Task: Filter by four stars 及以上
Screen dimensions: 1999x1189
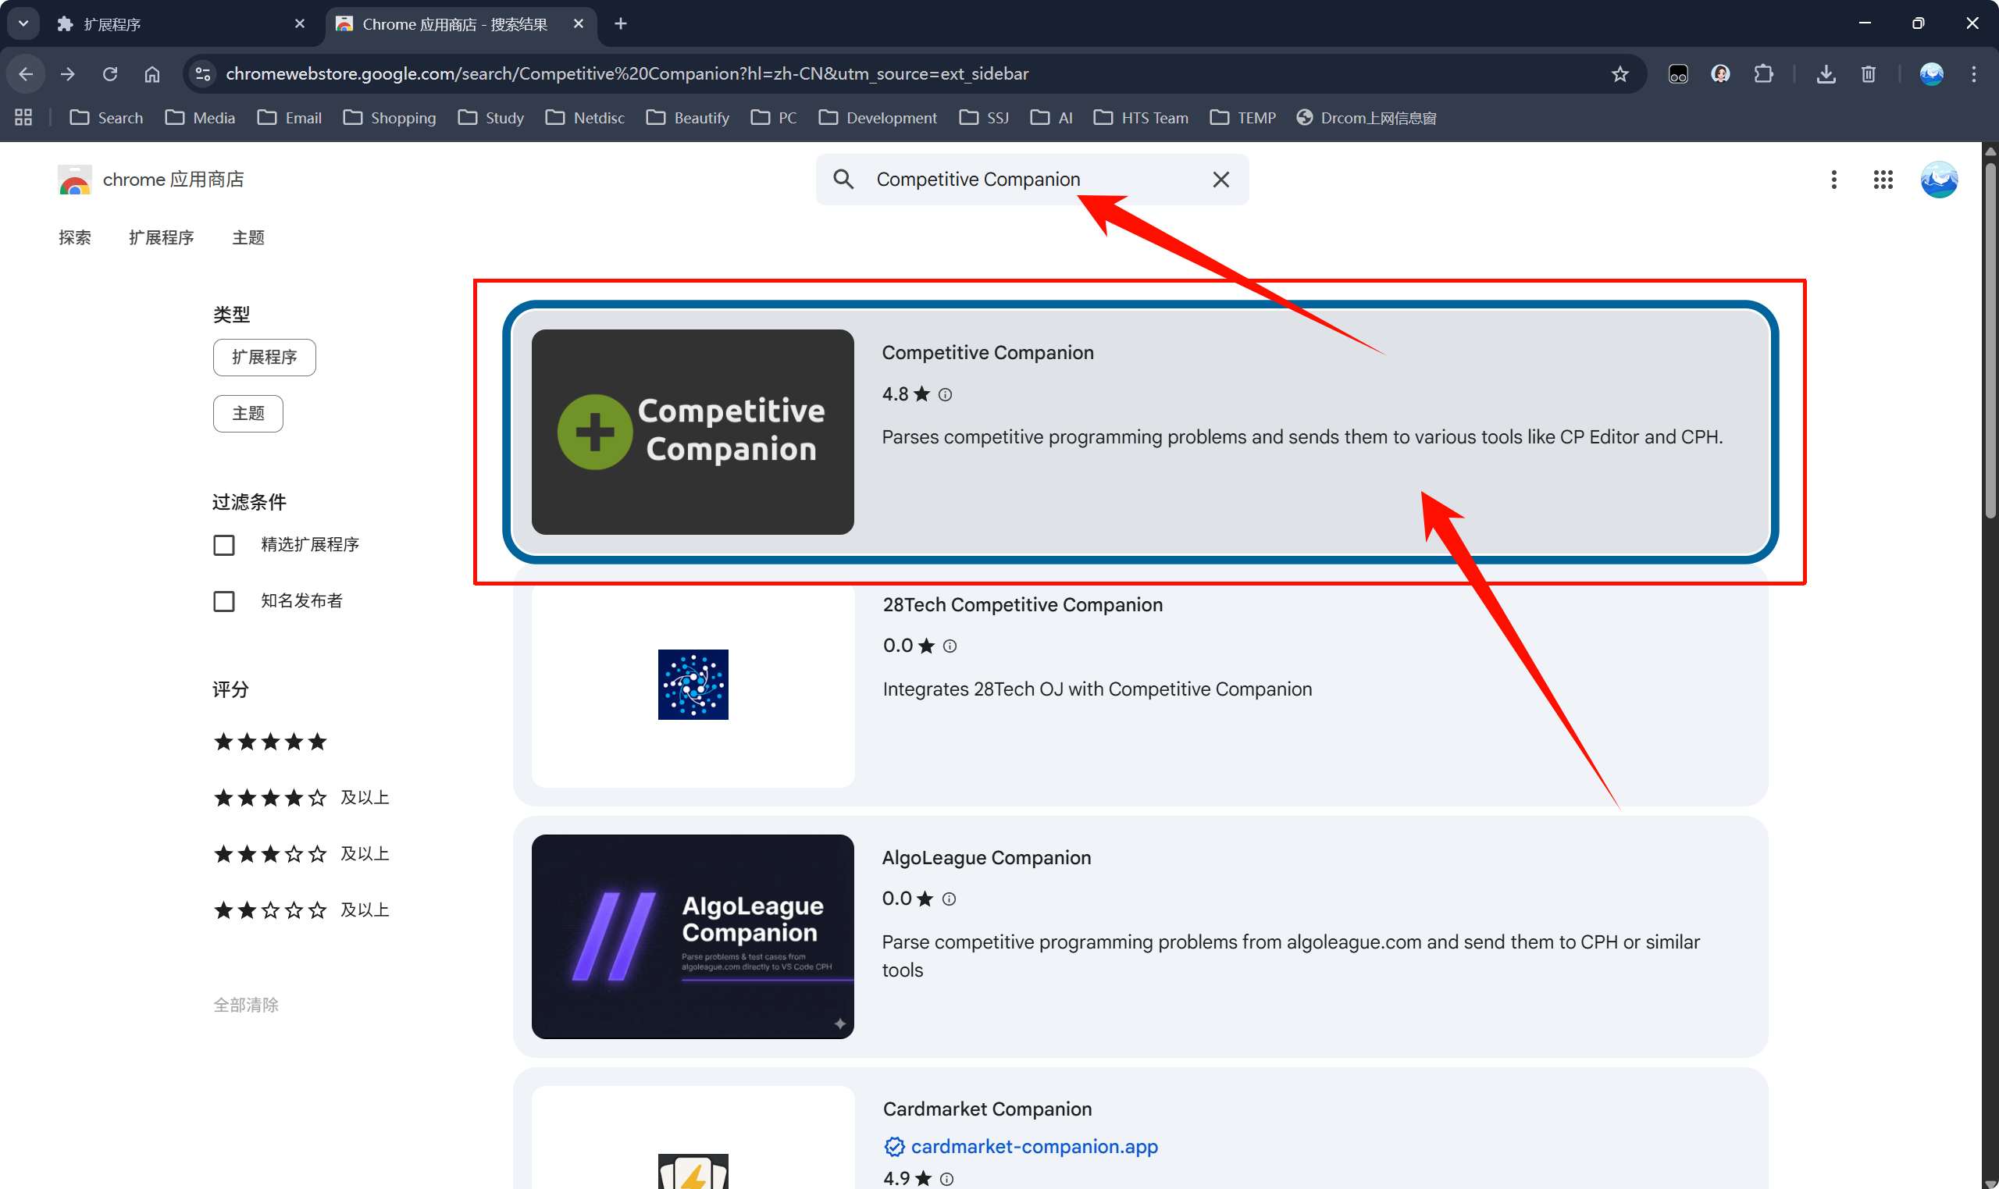Action: coord(301,798)
